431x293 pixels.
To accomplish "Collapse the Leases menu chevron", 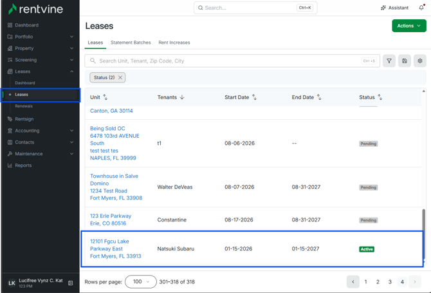I will [x=71, y=71].
